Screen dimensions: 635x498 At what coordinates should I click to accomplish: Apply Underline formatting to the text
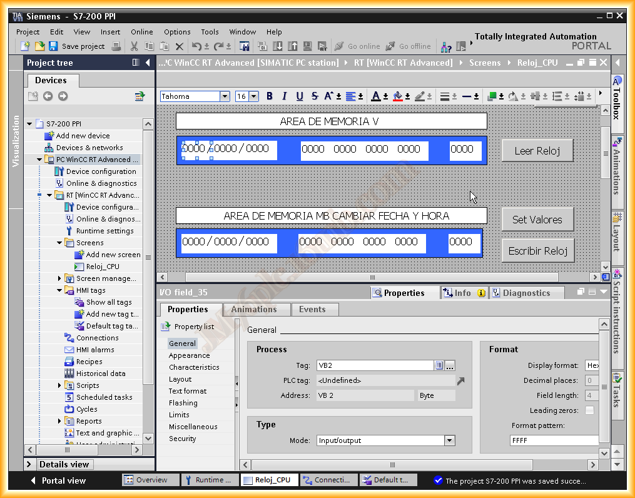[x=300, y=96]
